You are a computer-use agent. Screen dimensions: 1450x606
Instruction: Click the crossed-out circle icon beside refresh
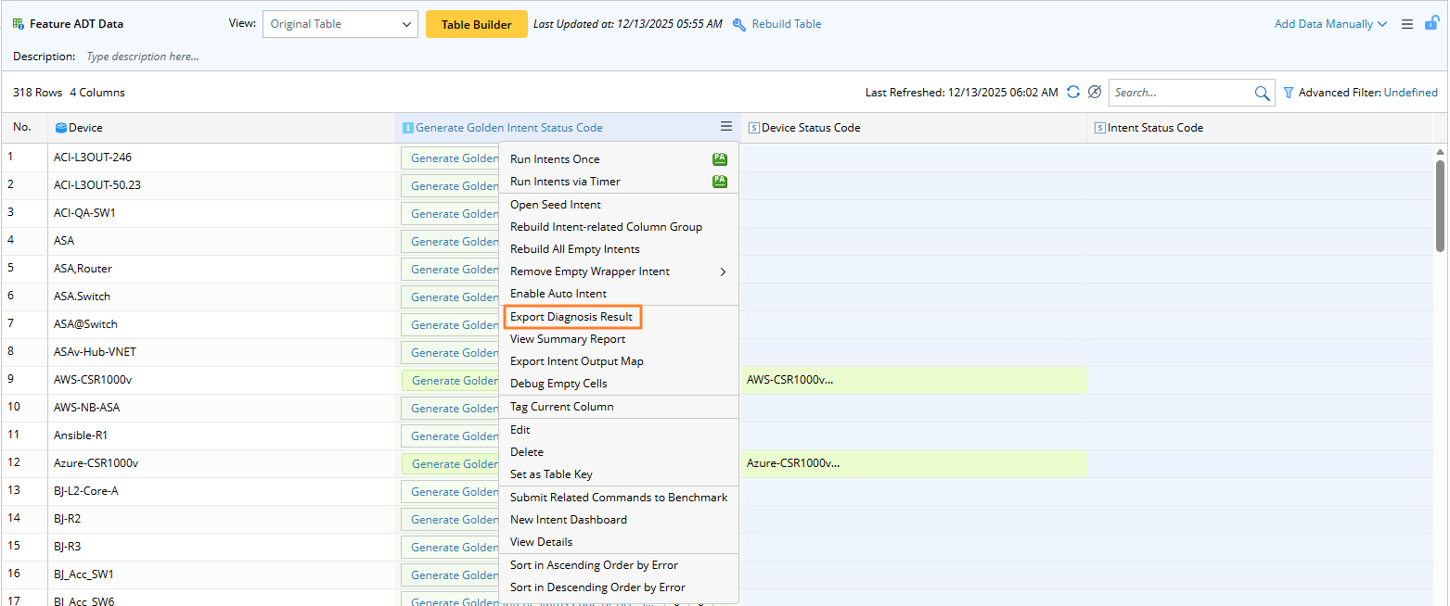1095,93
